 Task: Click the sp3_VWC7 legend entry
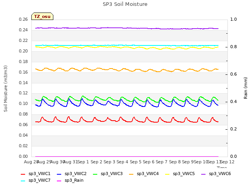pos(36,181)
